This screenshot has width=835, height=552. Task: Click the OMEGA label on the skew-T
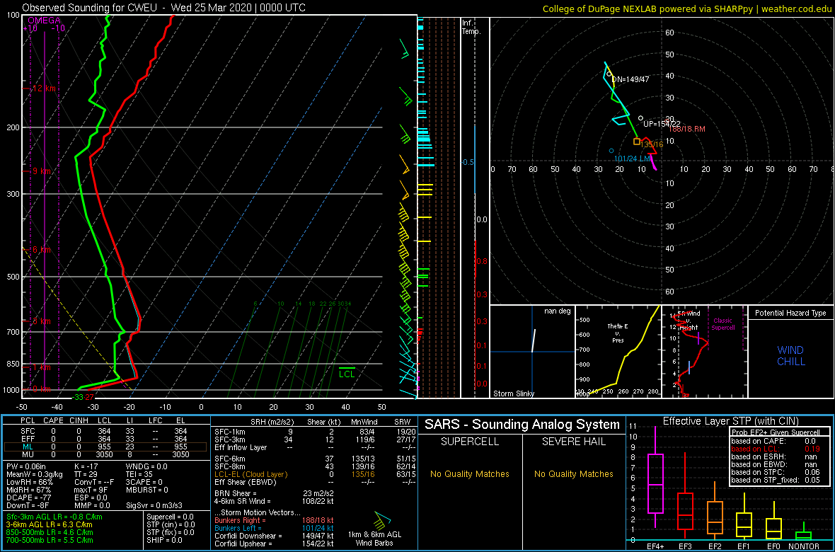tap(45, 21)
